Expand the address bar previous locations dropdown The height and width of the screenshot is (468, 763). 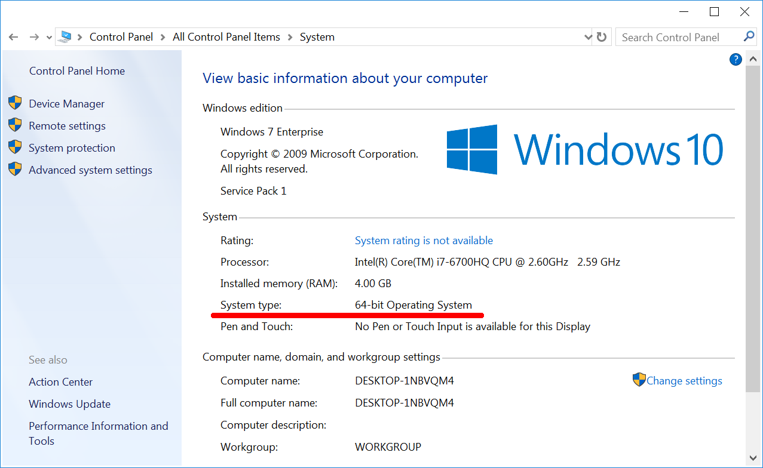[587, 37]
